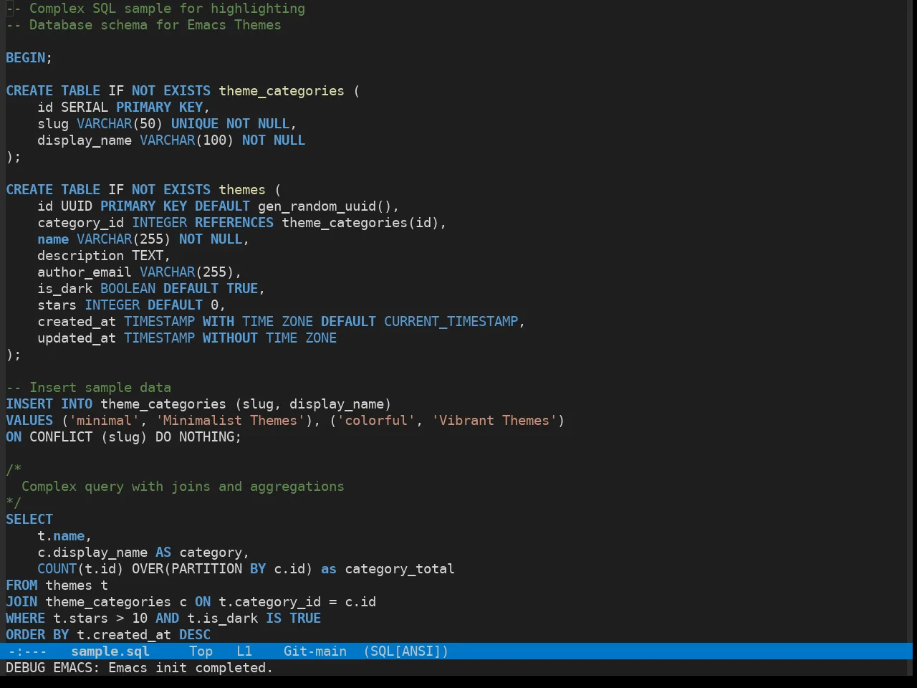Click the JOIN keyword
The height and width of the screenshot is (688, 917).
pyautogui.click(x=21, y=602)
